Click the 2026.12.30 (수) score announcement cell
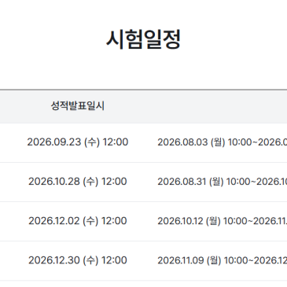This screenshot has height=287, width=287. click(78, 260)
